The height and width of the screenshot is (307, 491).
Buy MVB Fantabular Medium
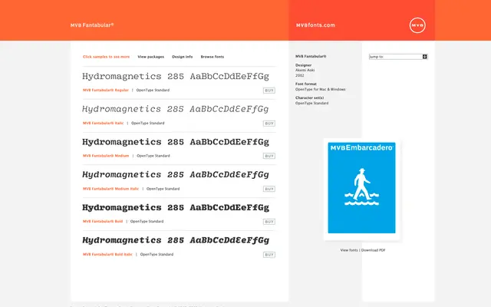click(269, 156)
